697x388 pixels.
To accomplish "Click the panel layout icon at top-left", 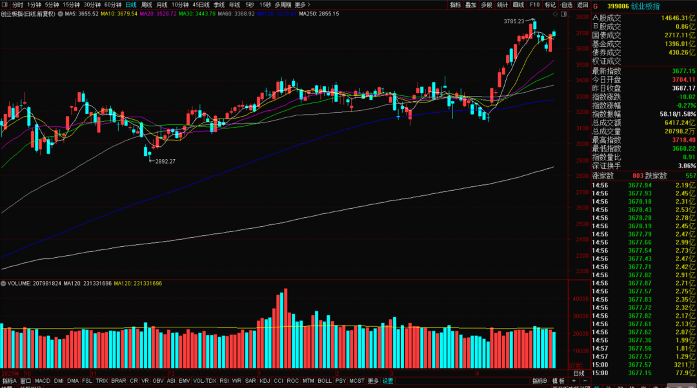I will (x=6, y=5).
